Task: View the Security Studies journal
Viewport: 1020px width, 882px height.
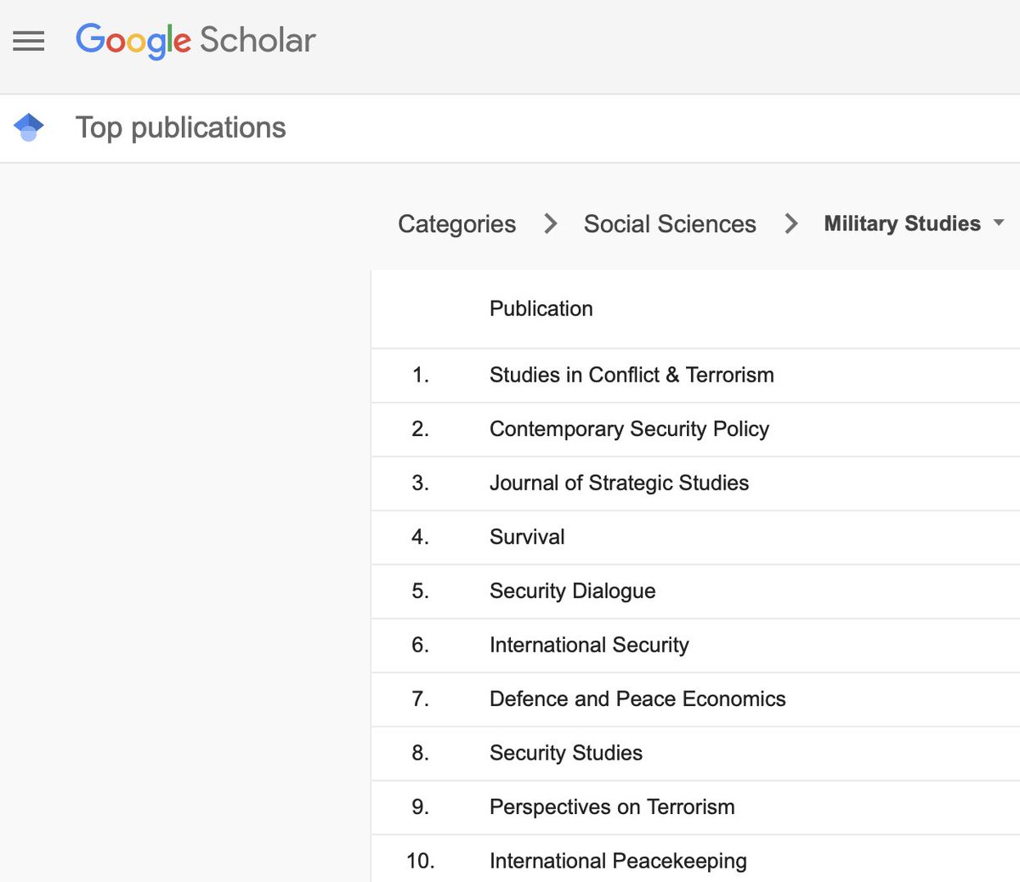Action: pos(565,753)
